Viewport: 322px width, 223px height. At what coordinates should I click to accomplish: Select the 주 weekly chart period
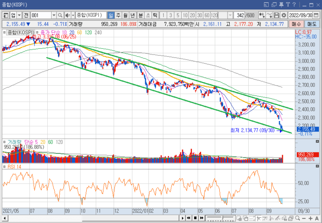click(x=118, y=15)
